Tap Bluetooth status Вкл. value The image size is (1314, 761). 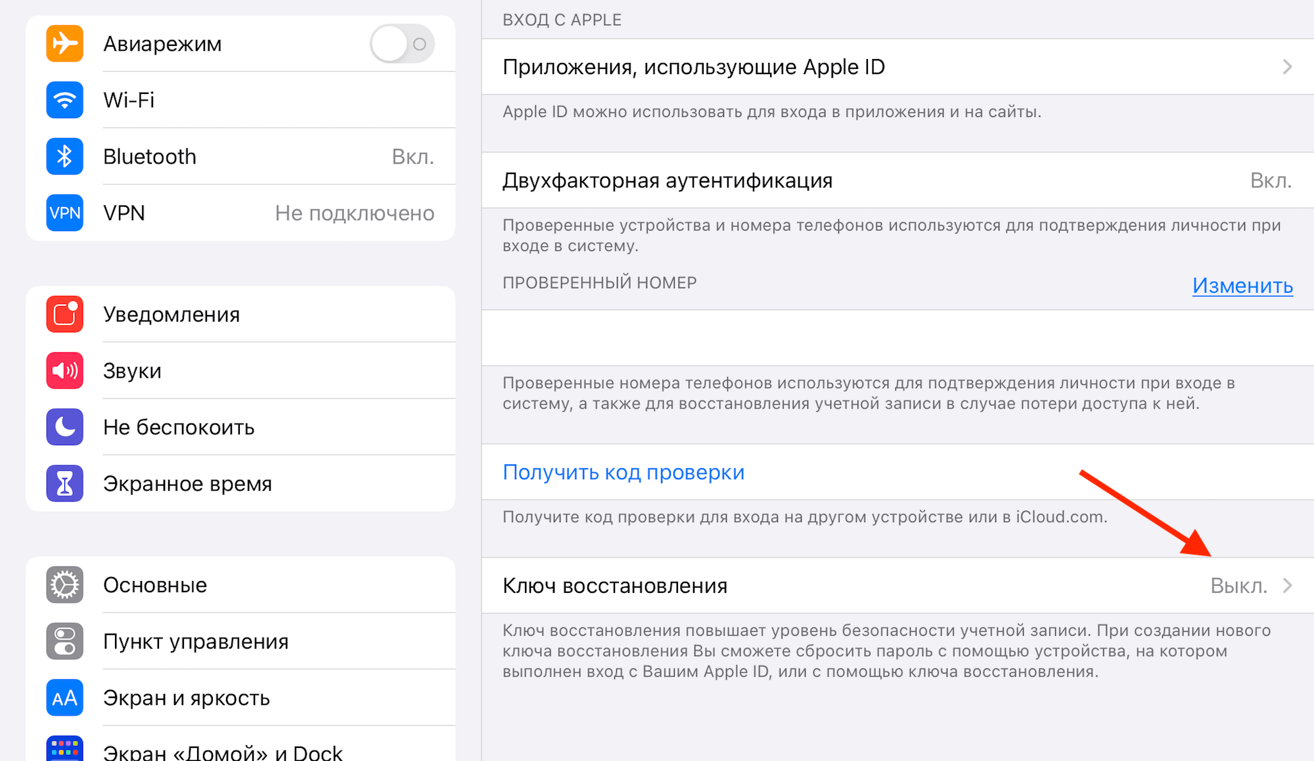pos(413,156)
